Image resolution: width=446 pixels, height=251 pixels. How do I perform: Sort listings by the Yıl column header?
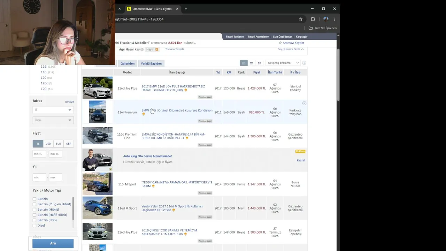pos(218,73)
